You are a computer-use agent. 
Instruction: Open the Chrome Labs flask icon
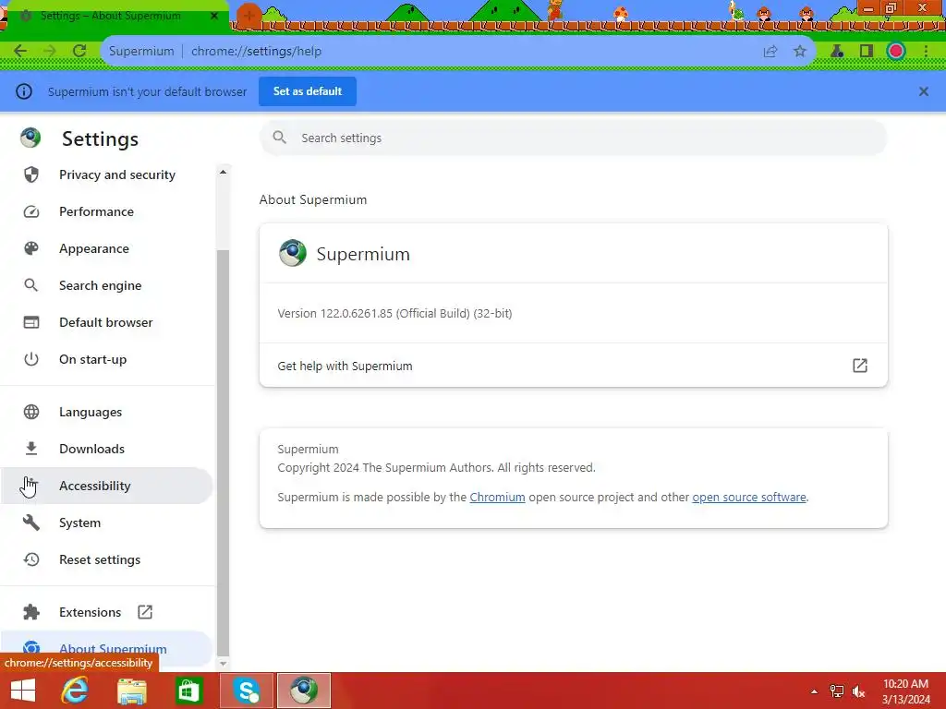(837, 52)
